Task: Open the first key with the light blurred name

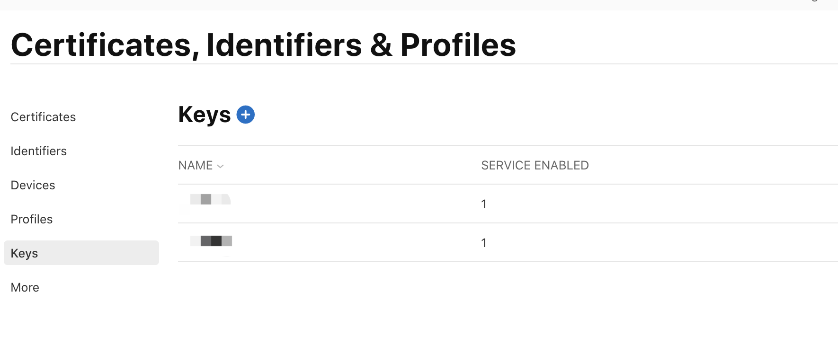Action: (210, 199)
